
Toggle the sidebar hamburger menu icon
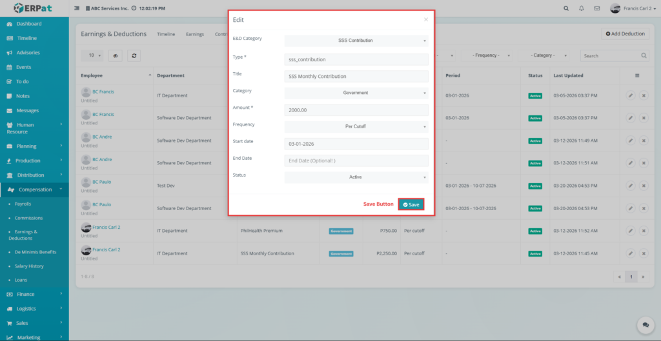pos(77,8)
